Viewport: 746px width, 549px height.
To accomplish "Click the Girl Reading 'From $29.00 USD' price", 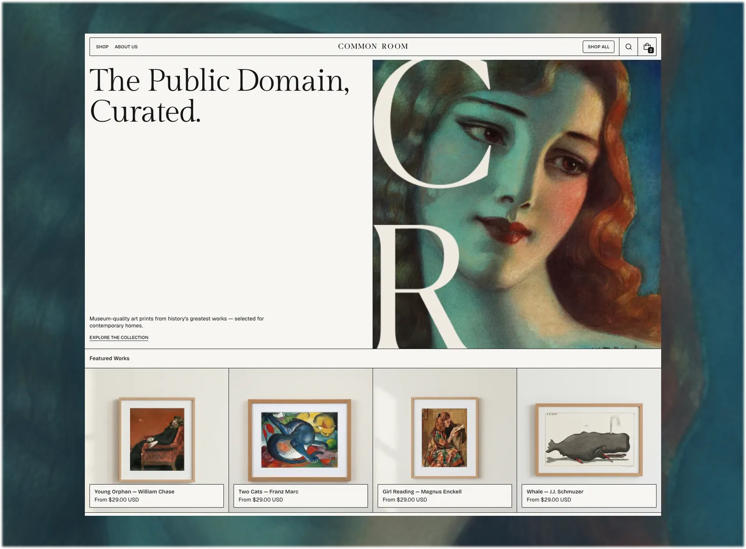I will point(405,500).
